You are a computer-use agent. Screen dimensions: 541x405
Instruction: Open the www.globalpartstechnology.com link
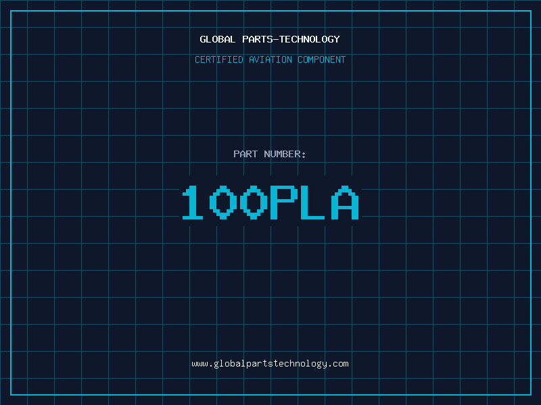coord(270,364)
